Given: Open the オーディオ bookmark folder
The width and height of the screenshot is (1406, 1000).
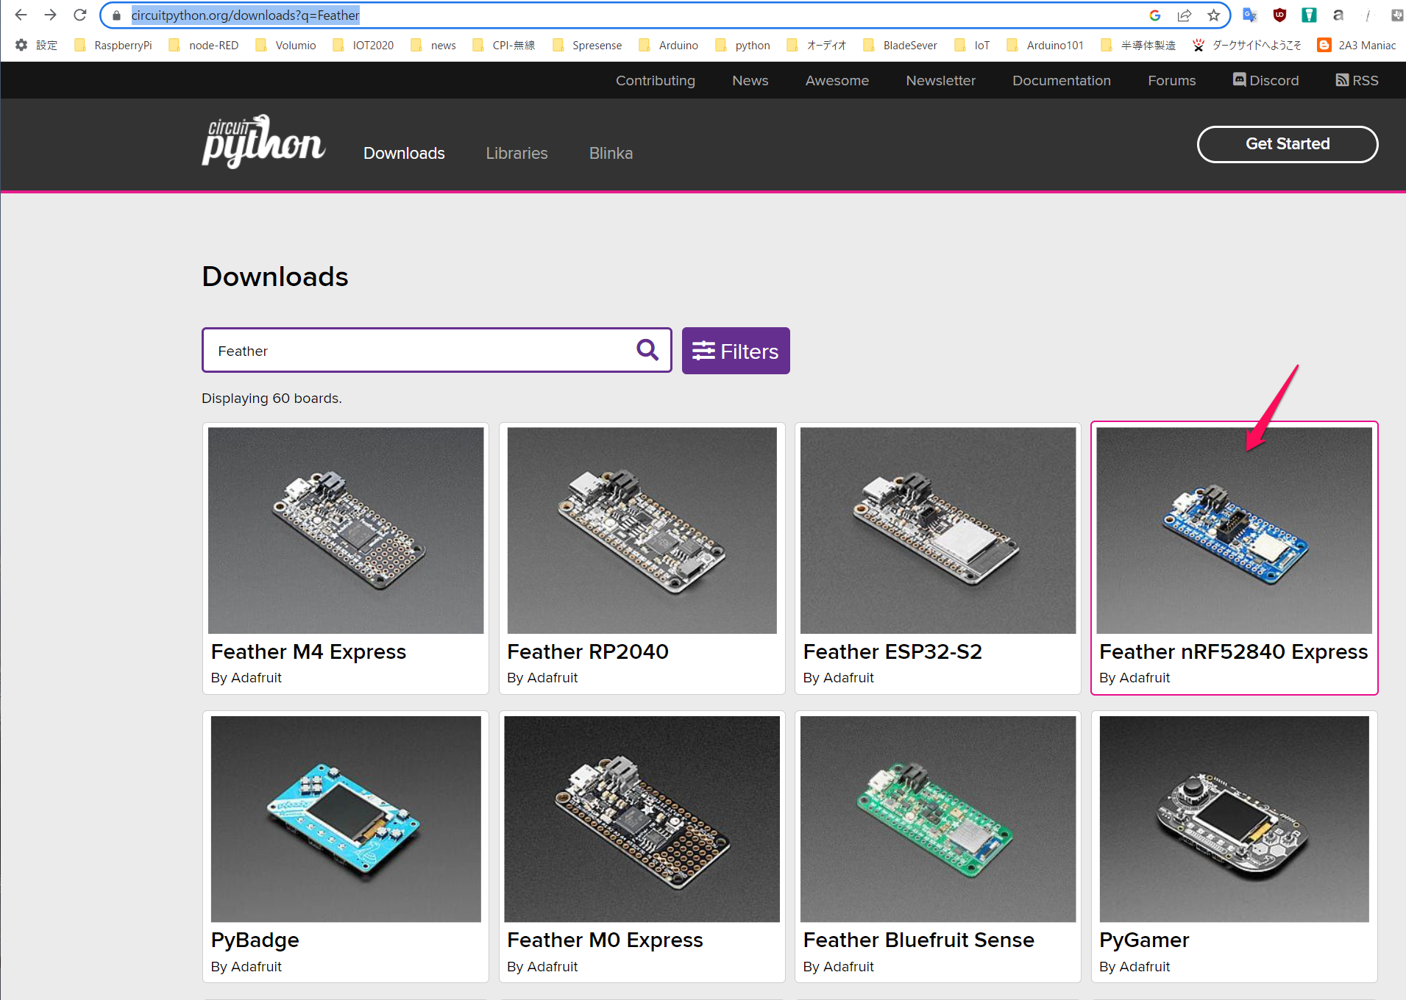Looking at the screenshot, I should pos(817,45).
